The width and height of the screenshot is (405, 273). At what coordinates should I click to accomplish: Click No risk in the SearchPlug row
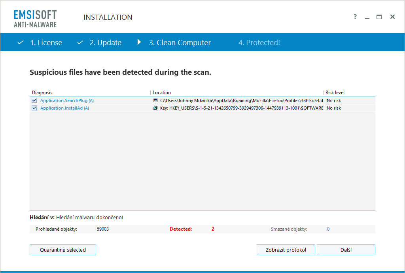click(x=334, y=100)
